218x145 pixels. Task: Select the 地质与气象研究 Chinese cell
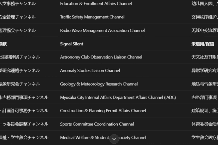(x=205, y=84)
